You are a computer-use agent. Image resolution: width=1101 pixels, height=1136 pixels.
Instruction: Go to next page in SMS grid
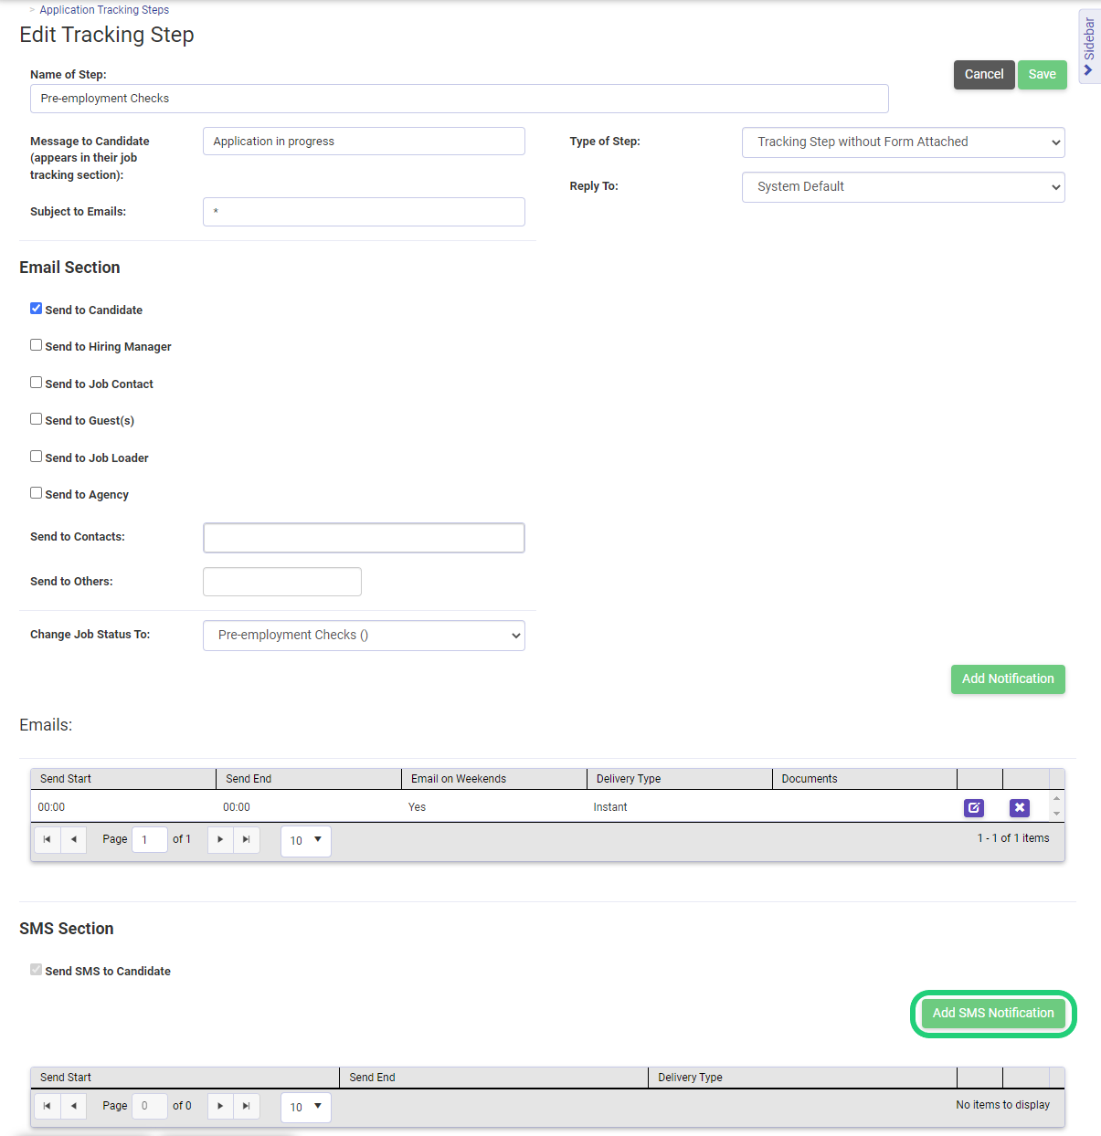pos(220,1106)
